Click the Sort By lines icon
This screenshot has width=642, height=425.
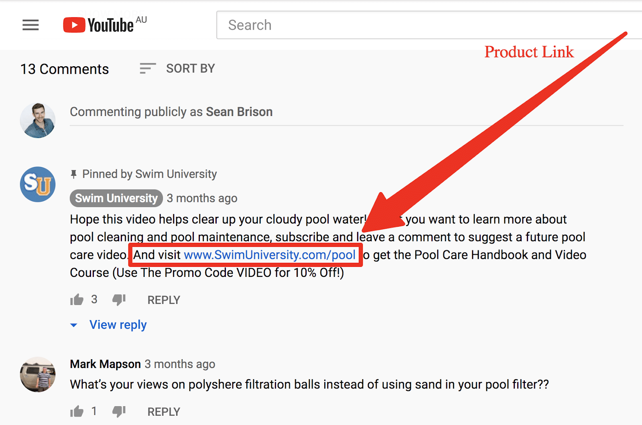pyautogui.click(x=148, y=69)
